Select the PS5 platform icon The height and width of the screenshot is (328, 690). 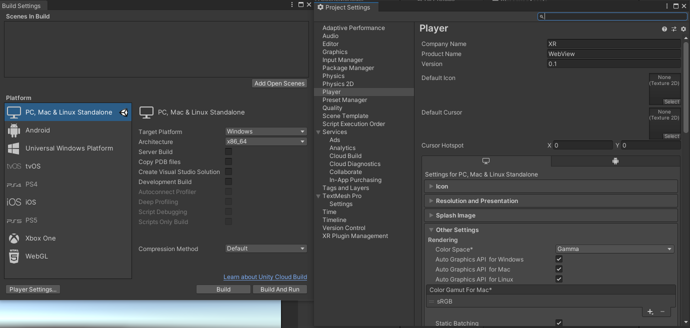[x=14, y=220]
